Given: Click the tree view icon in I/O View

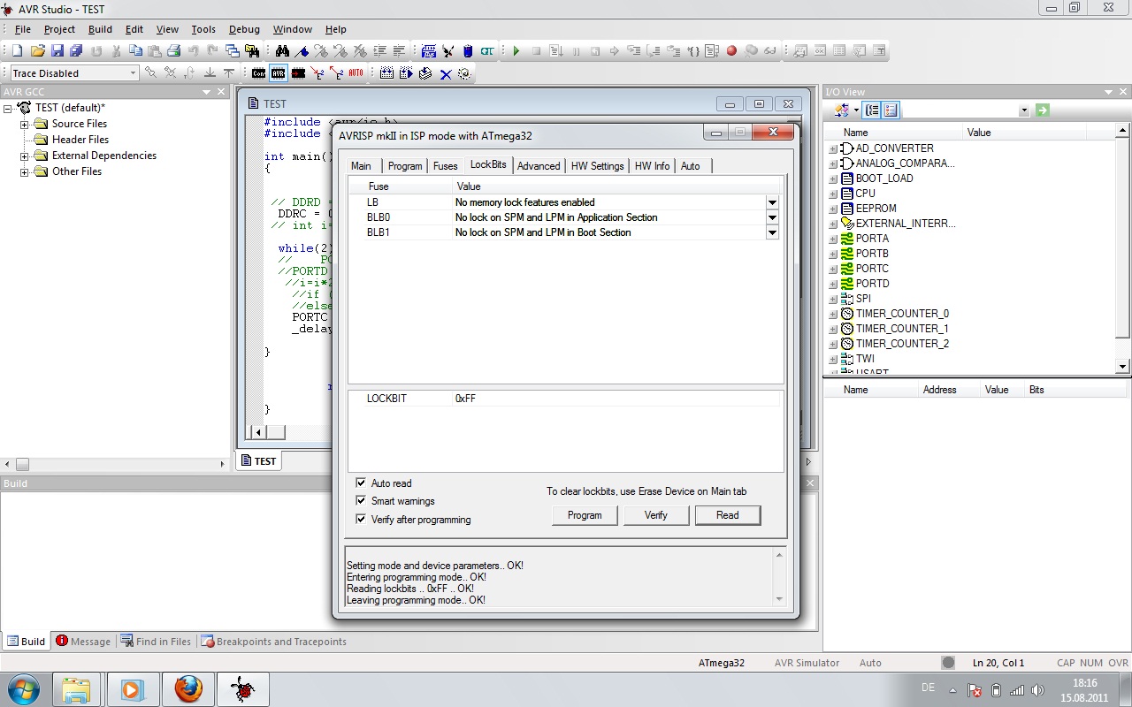Looking at the screenshot, I should (872, 110).
